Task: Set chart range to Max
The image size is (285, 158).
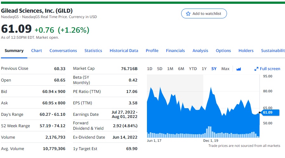Action: 225,69
